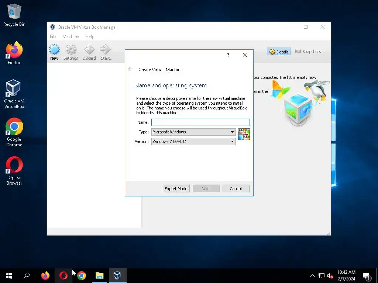Expand the Type dropdown (Microsoft Windows)
The height and width of the screenshot is (283, 378).
coord(193,132)
